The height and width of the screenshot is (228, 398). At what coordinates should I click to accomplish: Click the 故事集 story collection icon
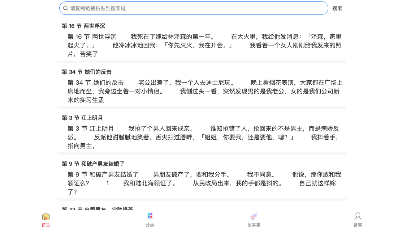pos(254,216)
